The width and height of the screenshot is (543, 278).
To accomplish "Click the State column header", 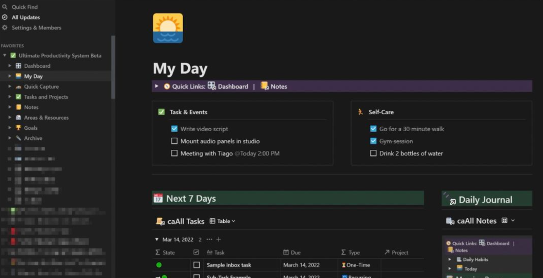I will (x=165, y=253).
